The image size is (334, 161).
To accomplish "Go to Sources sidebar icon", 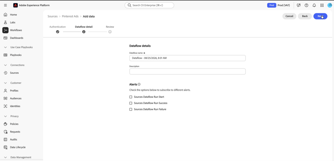I will [x=5, y=73].
